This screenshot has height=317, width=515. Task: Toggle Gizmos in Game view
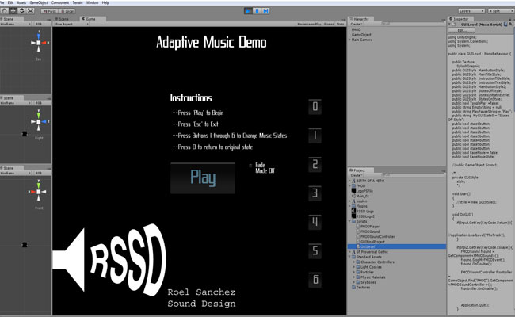point(329,24)
